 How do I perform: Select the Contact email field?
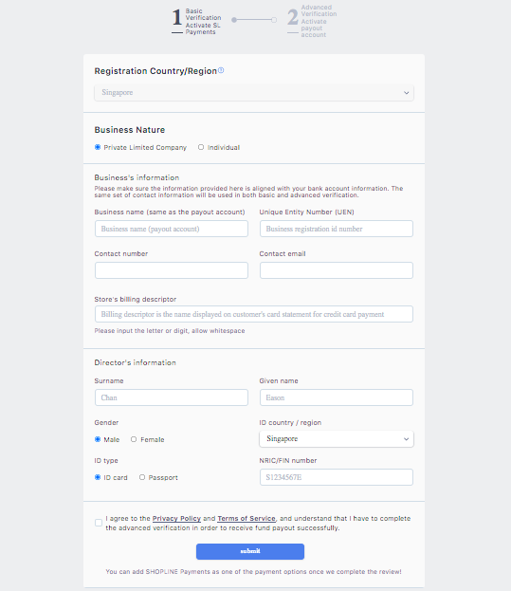(337, 270)
